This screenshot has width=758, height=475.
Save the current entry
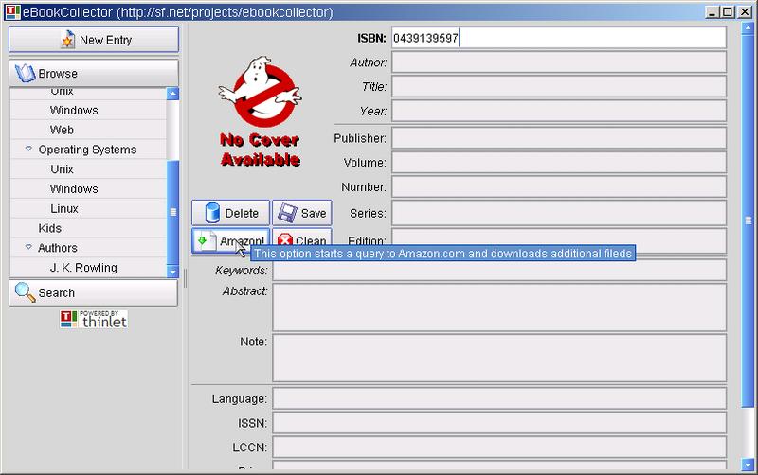(302, 213)
